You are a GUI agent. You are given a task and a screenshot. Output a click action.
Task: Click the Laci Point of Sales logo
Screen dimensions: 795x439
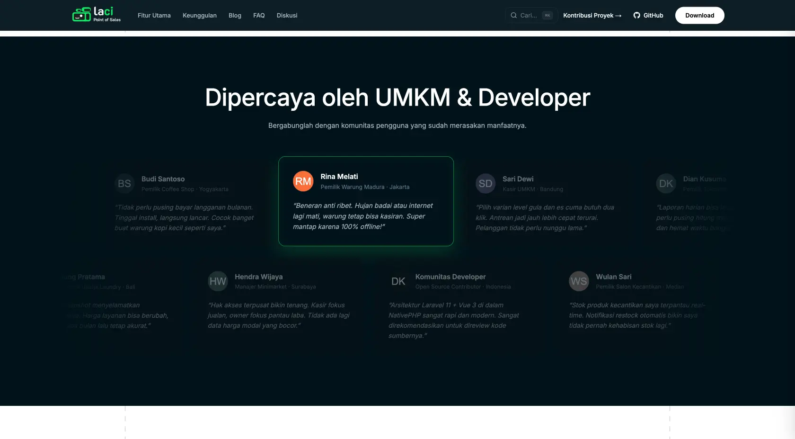[97, 15]
